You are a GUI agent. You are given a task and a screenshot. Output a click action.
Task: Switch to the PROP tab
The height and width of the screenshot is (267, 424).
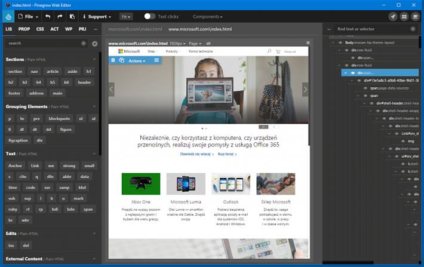pos(24,29)
